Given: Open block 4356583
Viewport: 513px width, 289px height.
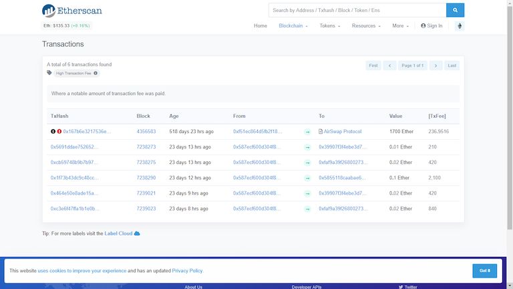Looking at the screenshot, I should (146, 131).
